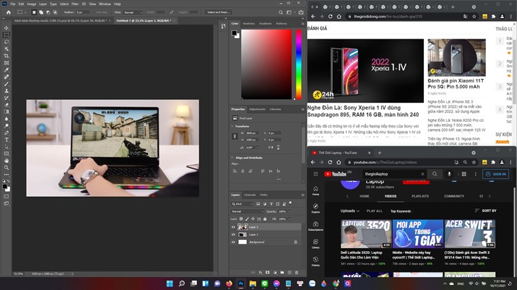Open the YouTube hamburger guide menu
517x290 pixels.
click(315, 174)
